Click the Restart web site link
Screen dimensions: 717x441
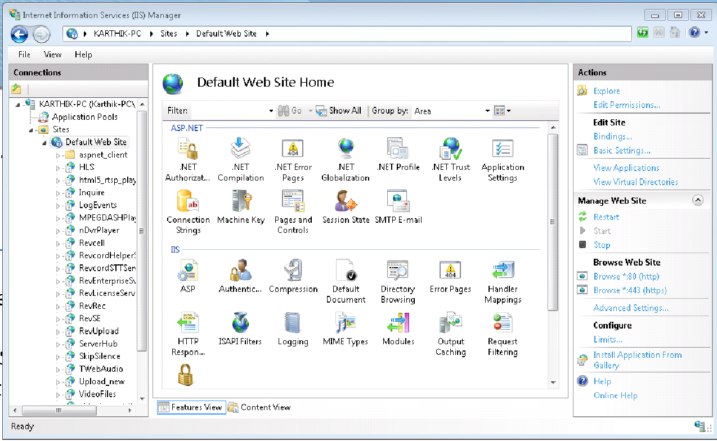606,217
